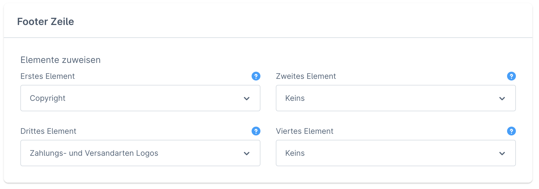Click the chevron arrow under Zweites Element

[502, 98]
